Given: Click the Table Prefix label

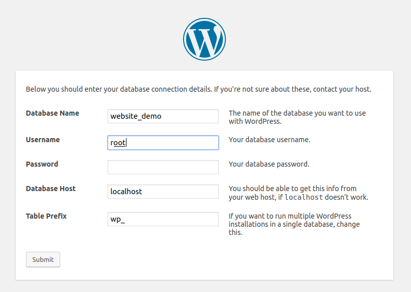Looking at the screenshot, I should point(46,216).
